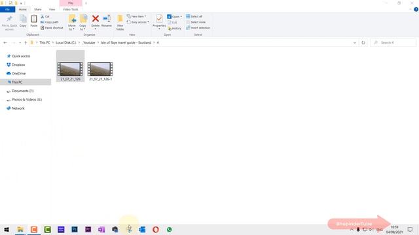
Task: Open Documents (F:) drive
Action: click(20, 91)
